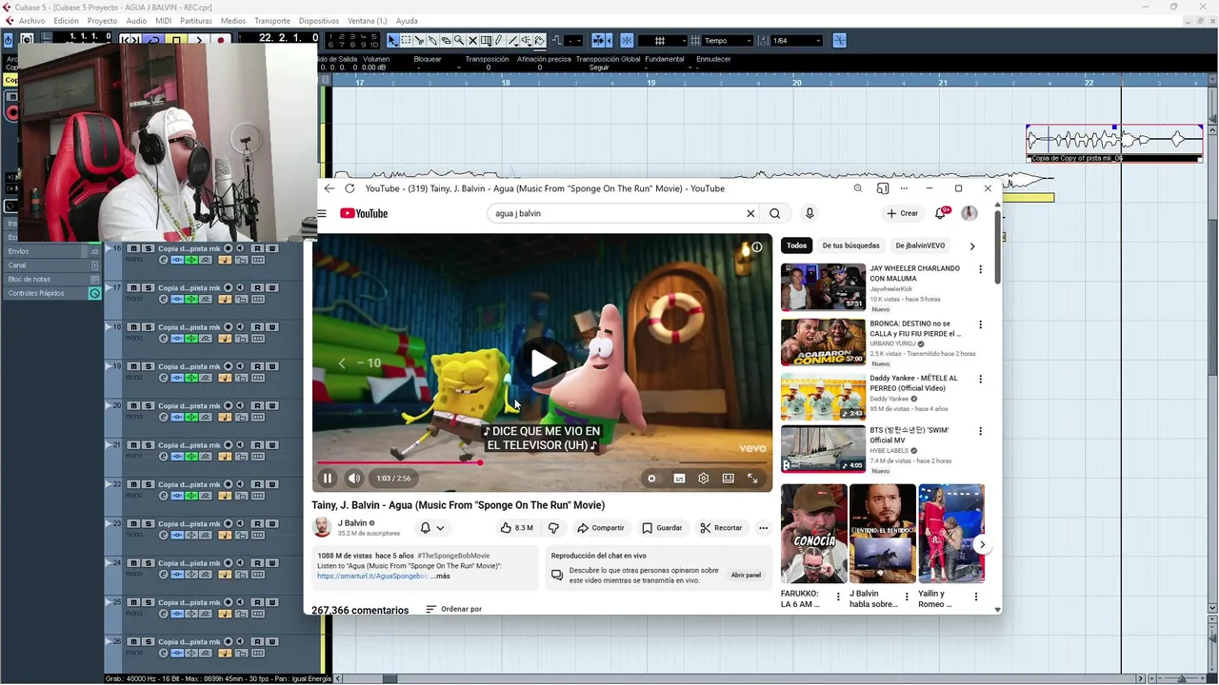
Task: Select the Split scissors tool in Cubase toolbar
Action: click(x=420, y=41)
